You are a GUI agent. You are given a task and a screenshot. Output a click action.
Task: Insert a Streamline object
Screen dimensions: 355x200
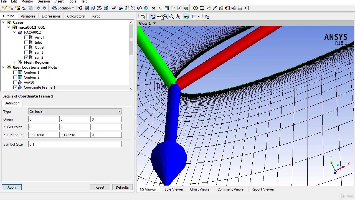click(93, 8)
